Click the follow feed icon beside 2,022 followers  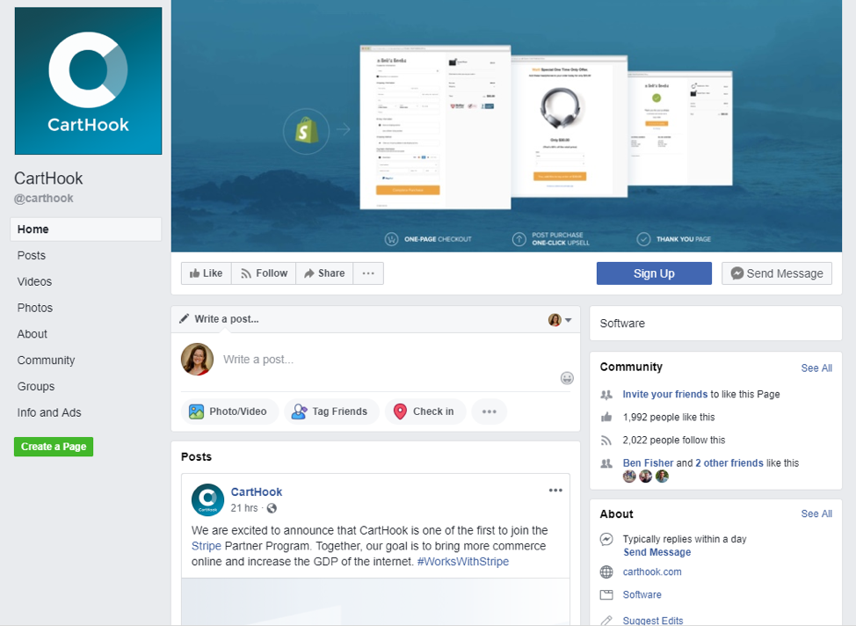point(606,440)
